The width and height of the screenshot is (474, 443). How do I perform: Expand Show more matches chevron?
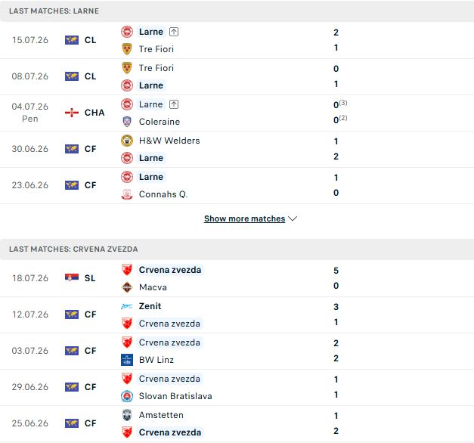pyautogui.click(x=293, y=218)
